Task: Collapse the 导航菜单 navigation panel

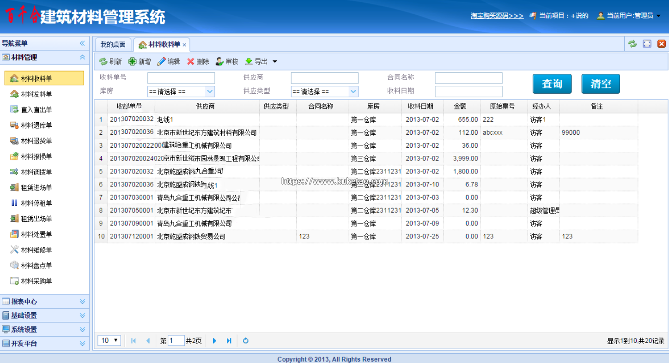Action: (x=82, y=43)
